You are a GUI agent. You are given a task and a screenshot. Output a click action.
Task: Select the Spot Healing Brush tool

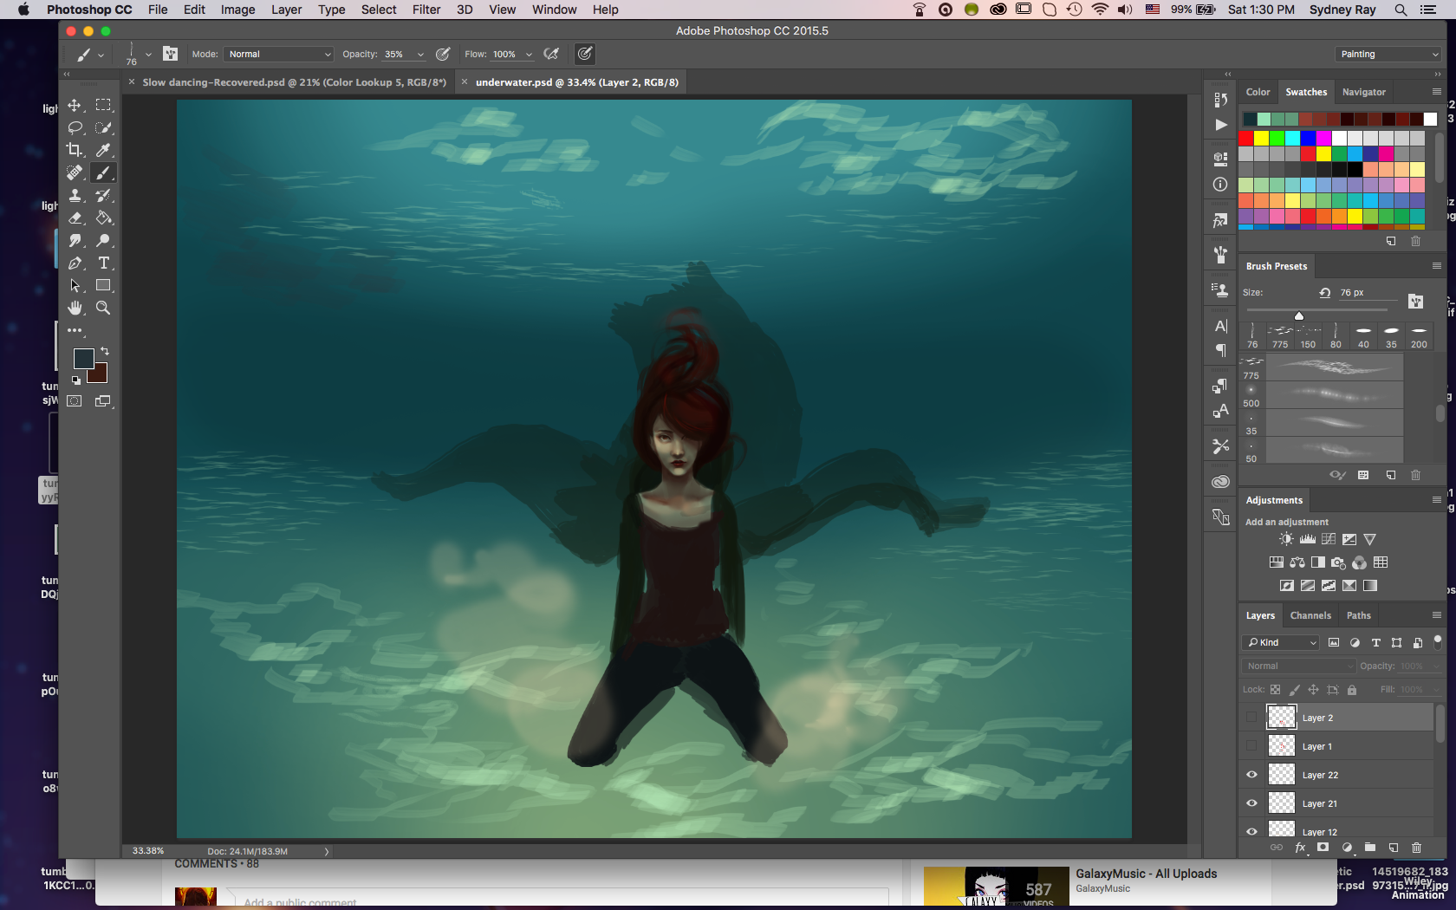(75, 172)
